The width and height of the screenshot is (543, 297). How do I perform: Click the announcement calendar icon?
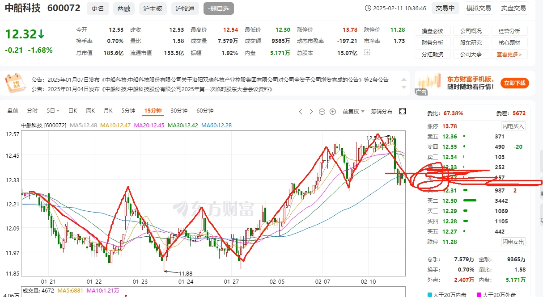tap(16, 84)
